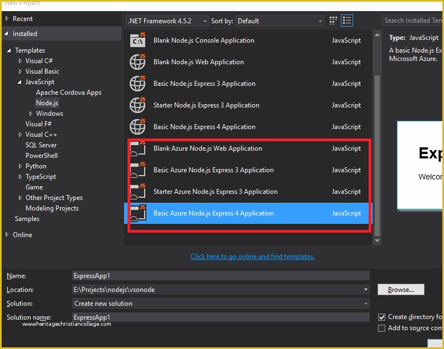This screenshot has width=444, height=349.
Task: Click the Basic Azure Node.js Express 3 icon
Action: coord(137,170)
